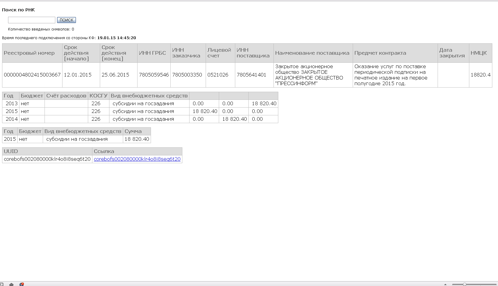Click the "Ссылка" column header

[x=137, y=151]
